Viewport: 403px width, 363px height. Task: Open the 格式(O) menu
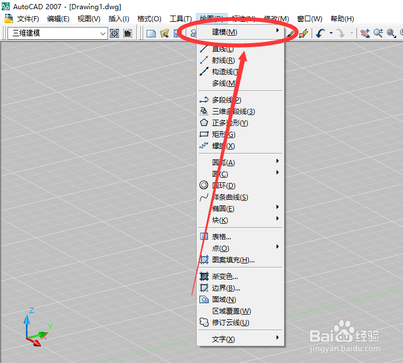pyautogui.click(x=149, y=19)
